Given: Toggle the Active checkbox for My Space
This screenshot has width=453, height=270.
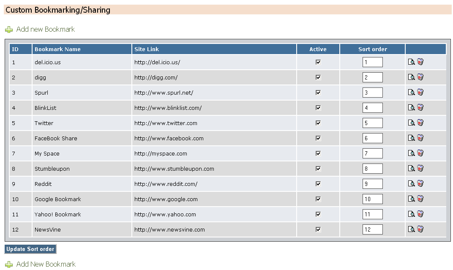Looking at the screenshot, I should (x=318, y=153).
